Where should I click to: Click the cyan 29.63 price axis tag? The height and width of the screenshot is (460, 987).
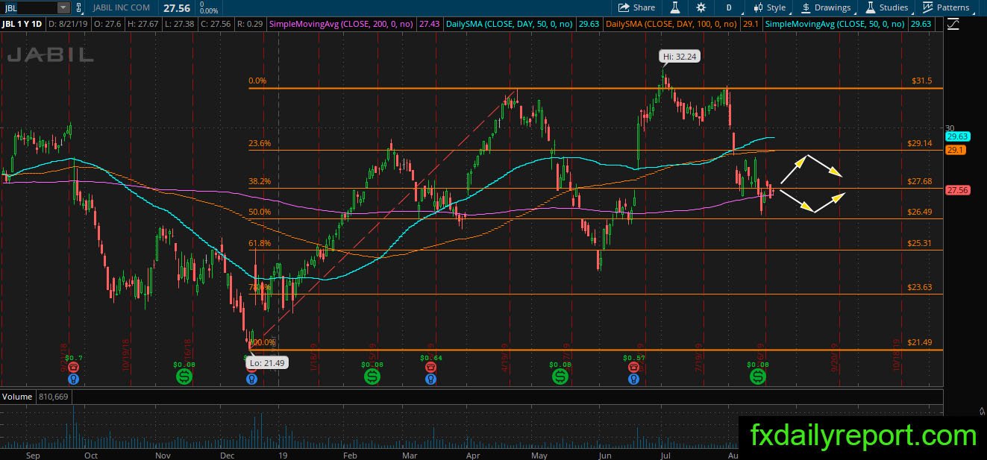[956, 137]
